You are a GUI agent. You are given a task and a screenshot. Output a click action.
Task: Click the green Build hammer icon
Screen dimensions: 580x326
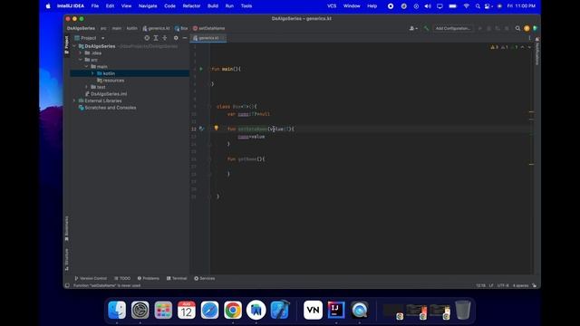pos(426,28)
